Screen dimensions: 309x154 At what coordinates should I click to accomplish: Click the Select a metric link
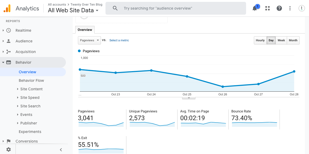click(x=119, y=40)
